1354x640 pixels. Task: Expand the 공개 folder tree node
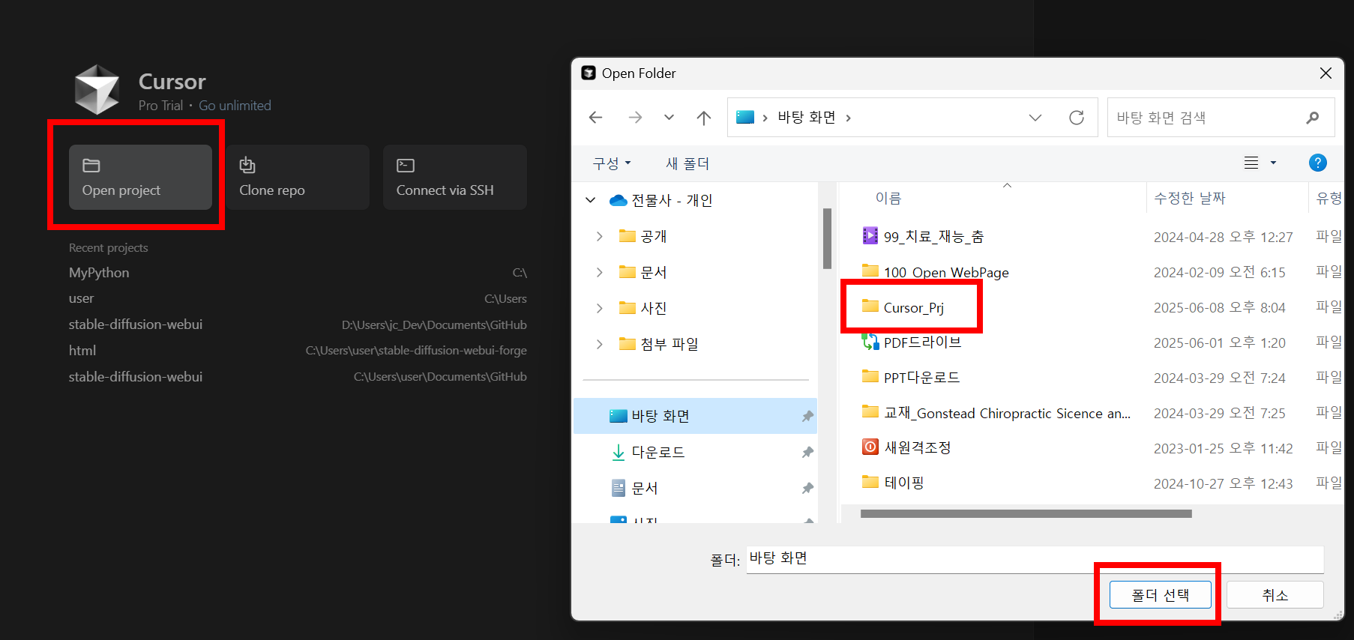(x=599, y=236)
